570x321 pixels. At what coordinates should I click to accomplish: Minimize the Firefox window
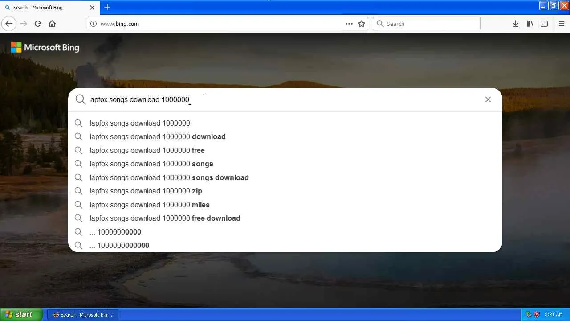(x=544, y=6)
